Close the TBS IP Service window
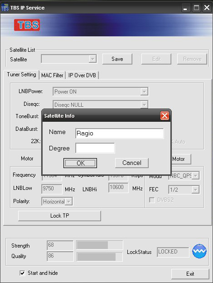 point(207,8)
